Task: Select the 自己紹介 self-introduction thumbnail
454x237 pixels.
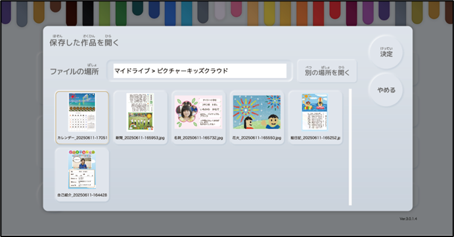Action: coord(82,175)
